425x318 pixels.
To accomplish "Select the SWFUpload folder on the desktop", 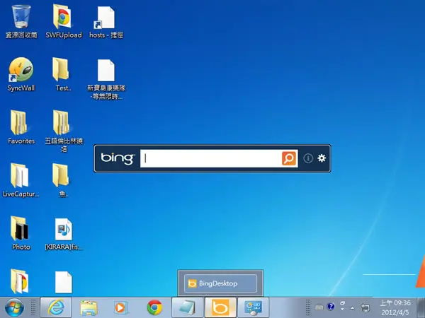I will point(64,21).
